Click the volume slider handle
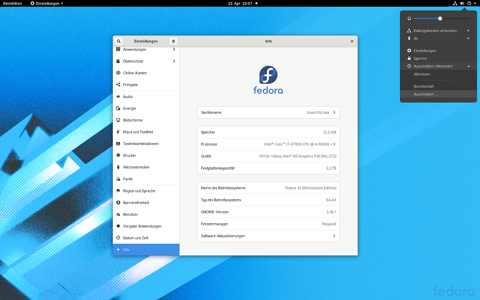The image size is (480, 300). (x=440, y=18)
